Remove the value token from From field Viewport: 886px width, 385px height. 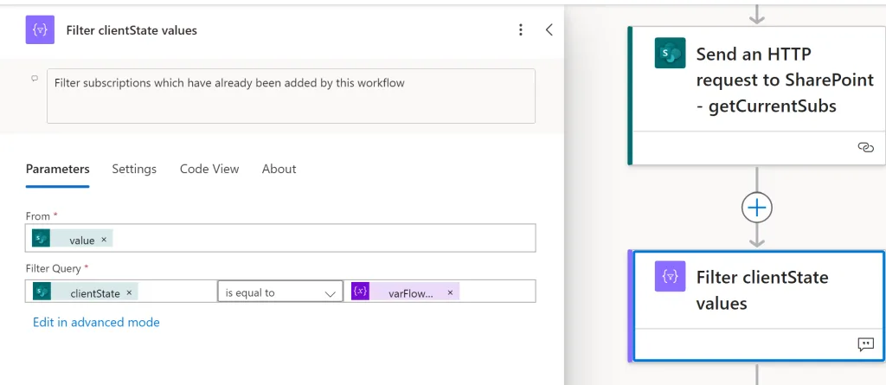[104, 240]
